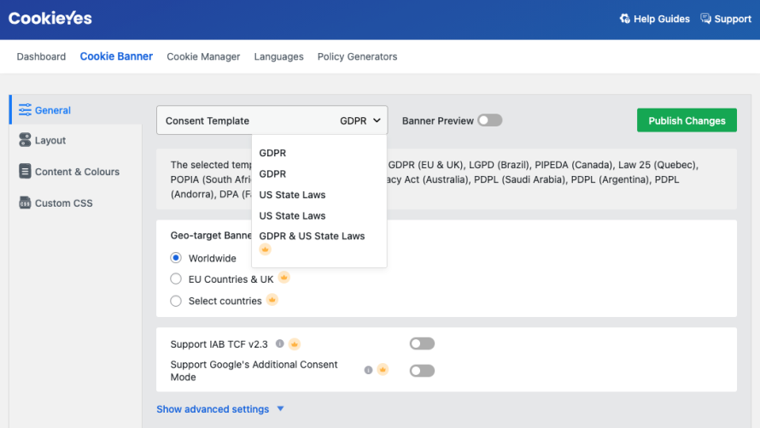Click the Custom CSS icon
760x428 pixels.
click(x=25, y=202)
